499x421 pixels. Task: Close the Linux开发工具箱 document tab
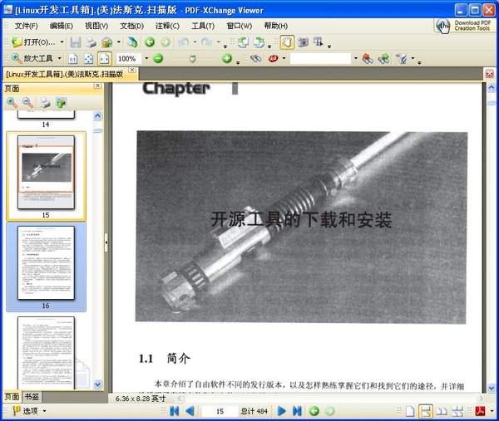(x=132, y=70)
